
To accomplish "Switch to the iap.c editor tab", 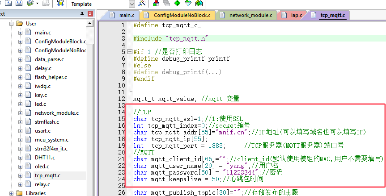I will [x=292, y=15].
